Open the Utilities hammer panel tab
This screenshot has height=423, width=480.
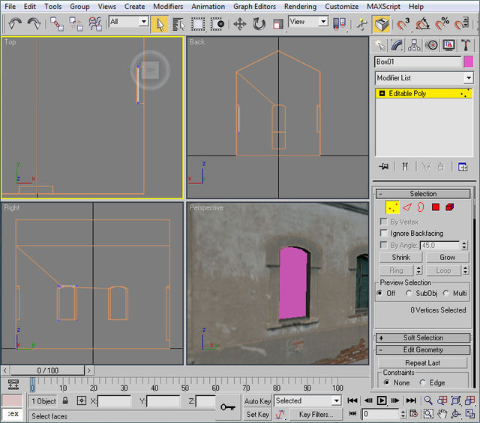click(466, 46)
